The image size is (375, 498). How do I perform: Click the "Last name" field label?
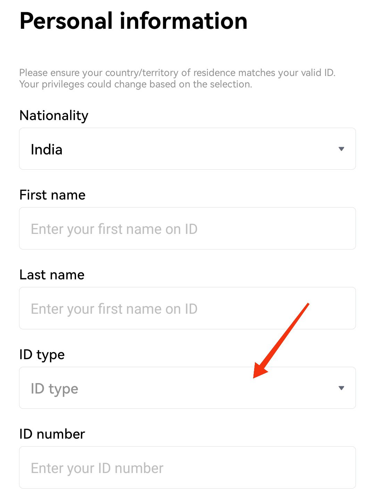coord(52,275)
